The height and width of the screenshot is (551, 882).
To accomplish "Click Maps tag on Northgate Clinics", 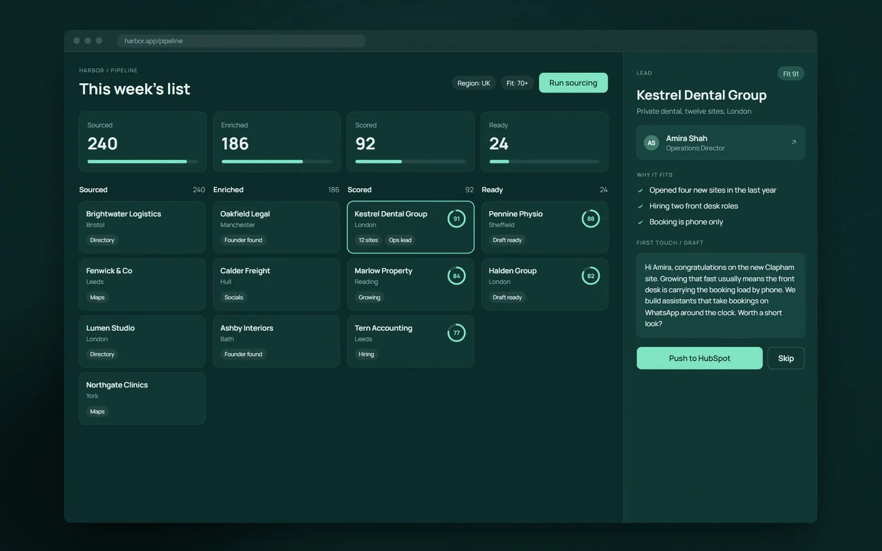I will [x=97, y=412].
